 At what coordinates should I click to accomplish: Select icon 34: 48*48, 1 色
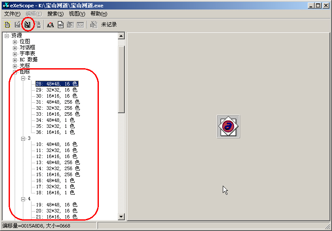pos(55,120)
